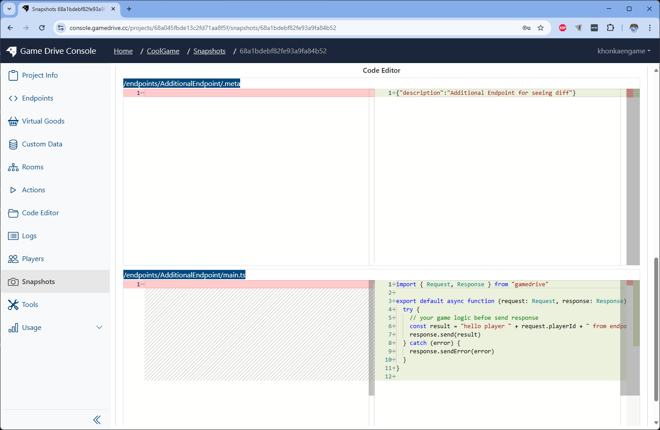
Task: Click the Home breadcrumb link
Action: pos(123,51)
